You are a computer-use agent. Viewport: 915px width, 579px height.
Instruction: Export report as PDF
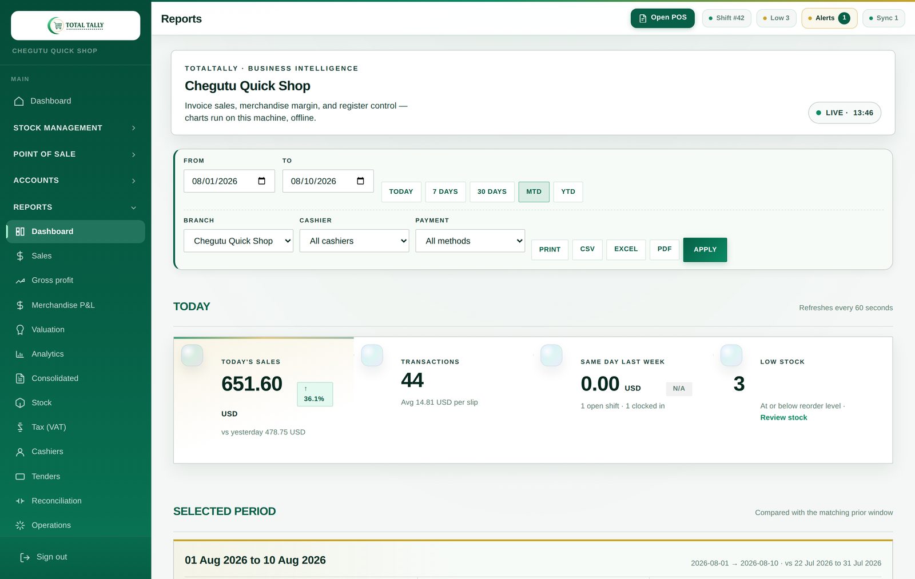tap(665, 250)
